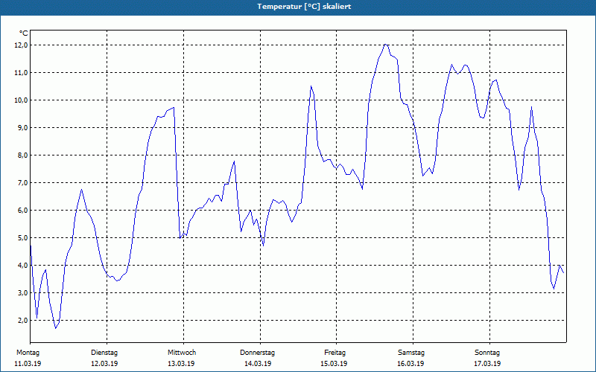This screenshot has height=372, width=596.
Task: Select the 6,0 y-axis label
Action: (x=22, y=211)
